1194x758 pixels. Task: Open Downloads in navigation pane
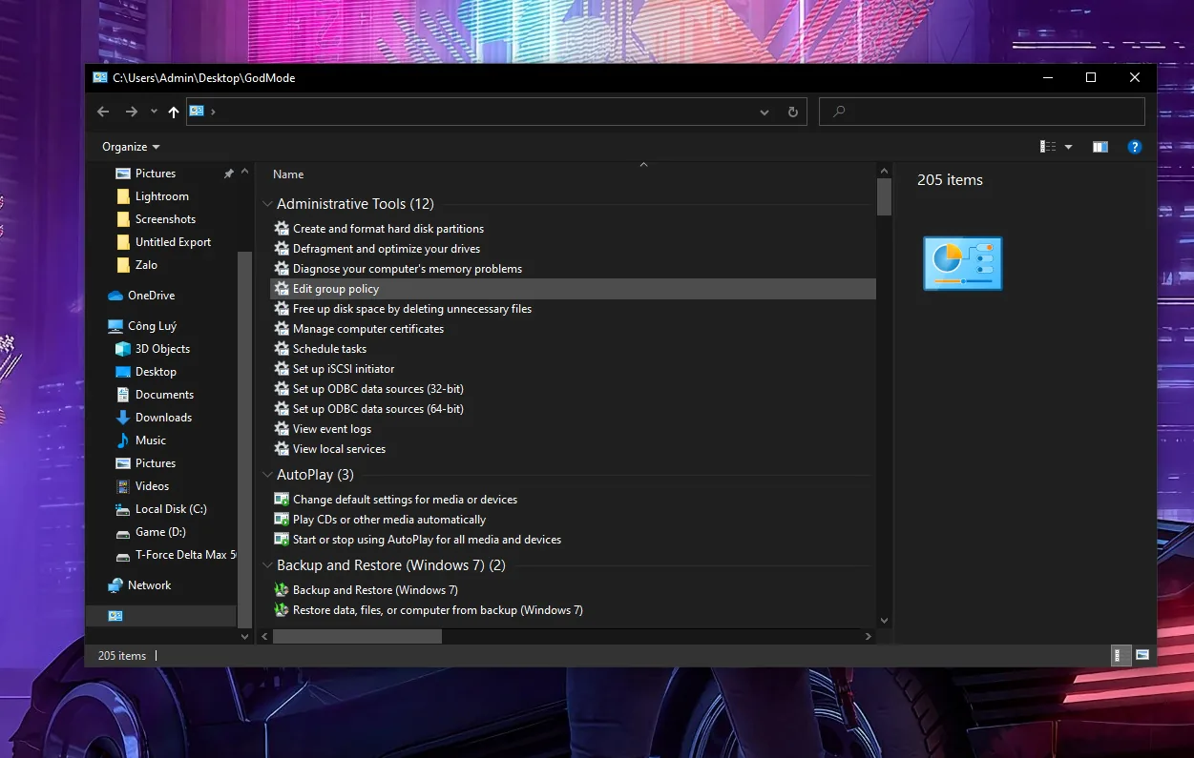coord(163,418)
